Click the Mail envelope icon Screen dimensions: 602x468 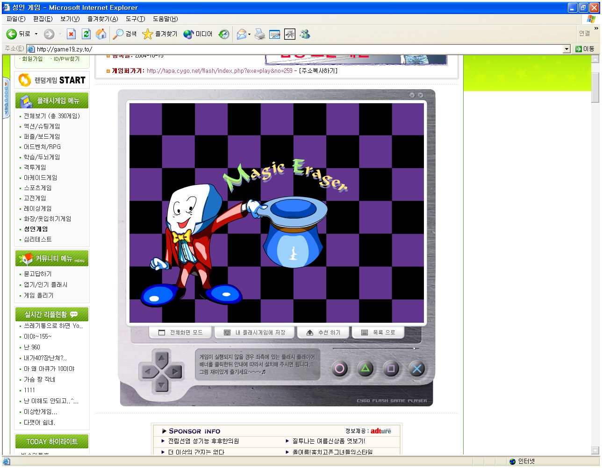click(x=241, y=34)
